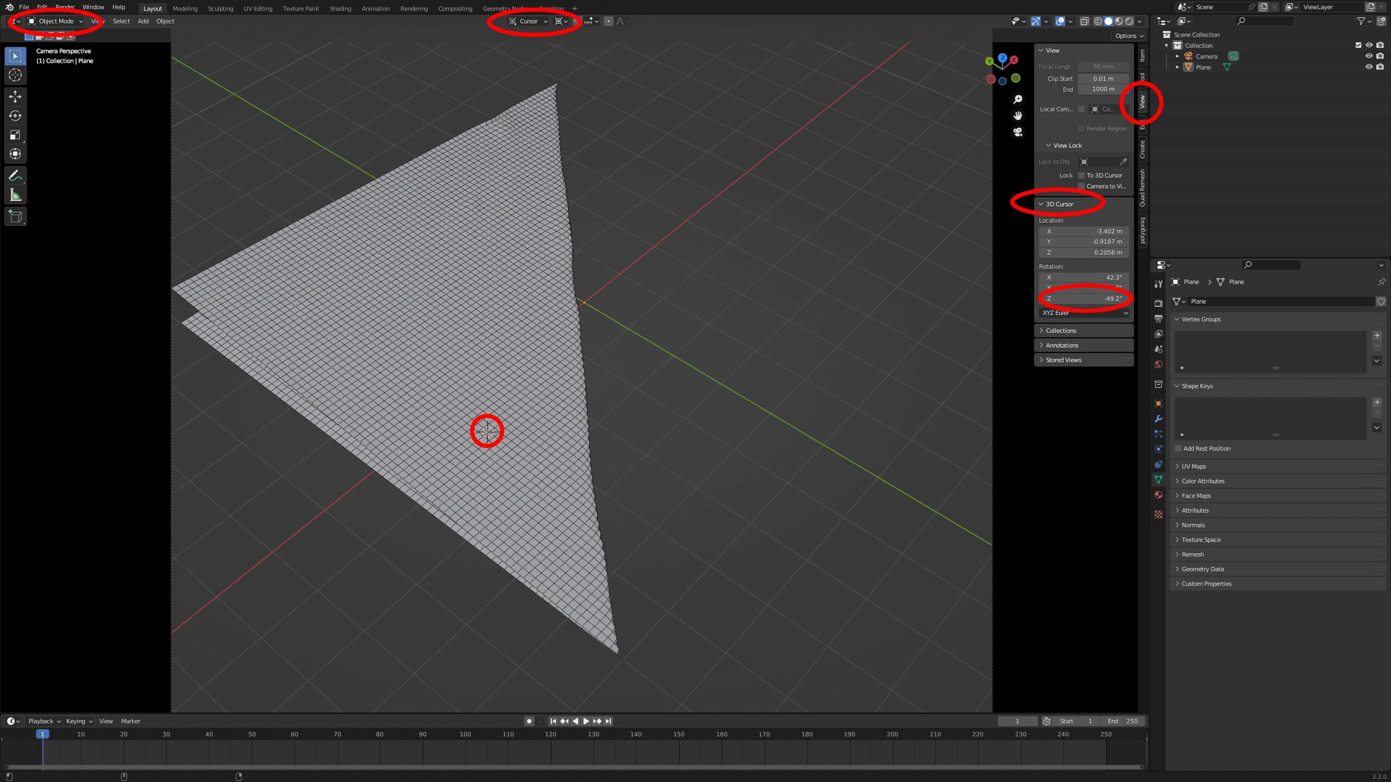This screenshot has height=782, width=1391.
Task: Open the Render menu
Action: [64, 7]
